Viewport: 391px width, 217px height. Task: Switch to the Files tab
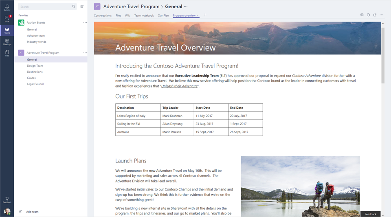point(118,15)
